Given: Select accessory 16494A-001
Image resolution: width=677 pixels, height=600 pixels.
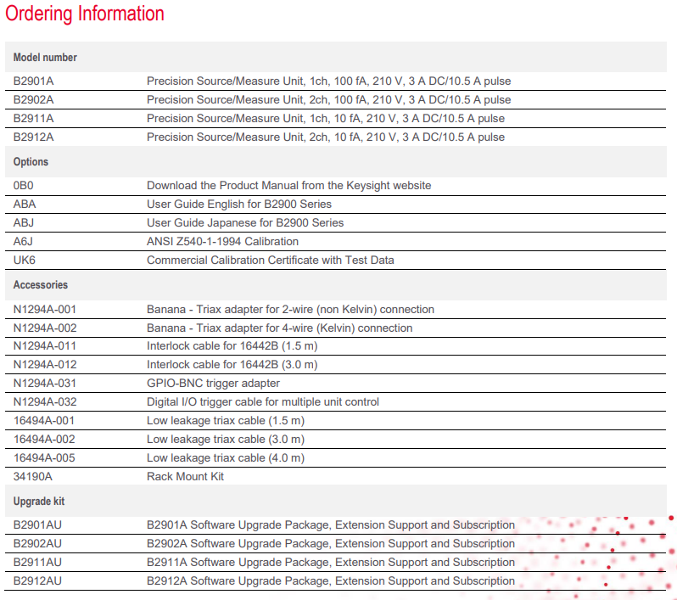Looking at the screenshot, I should [x=44, y=420].
